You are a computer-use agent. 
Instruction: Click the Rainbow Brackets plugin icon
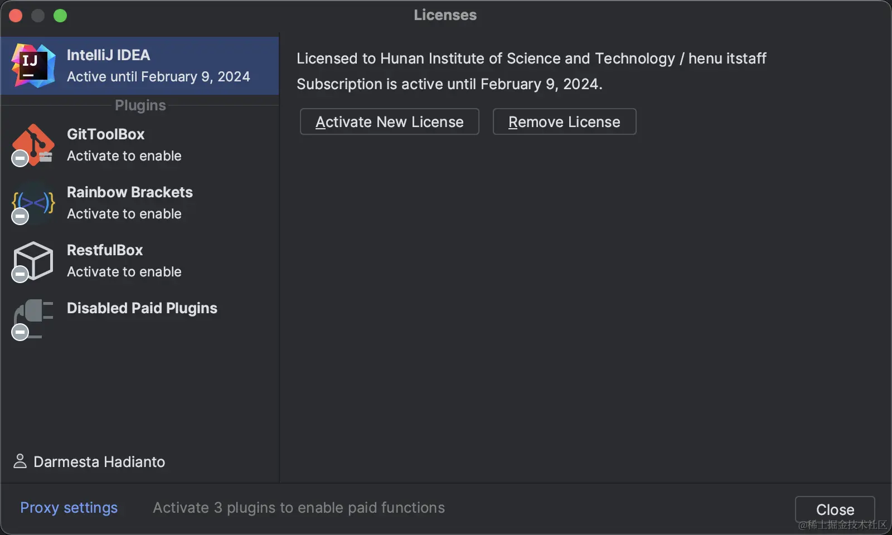35,202
